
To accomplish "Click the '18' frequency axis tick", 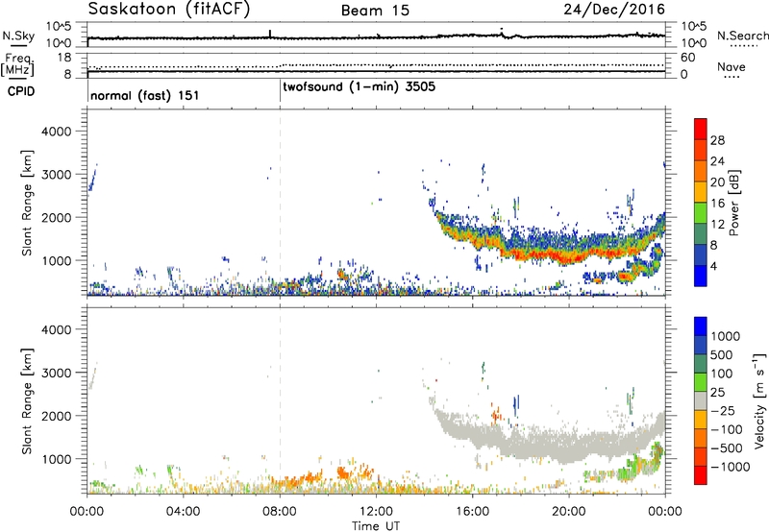I will [x=64, y=58].
